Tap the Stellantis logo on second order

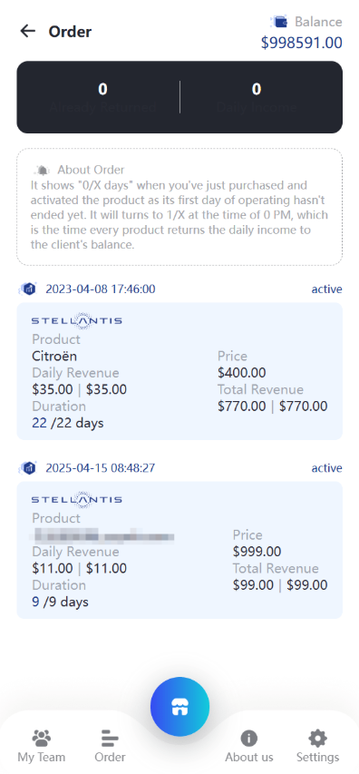click(77, 499)
